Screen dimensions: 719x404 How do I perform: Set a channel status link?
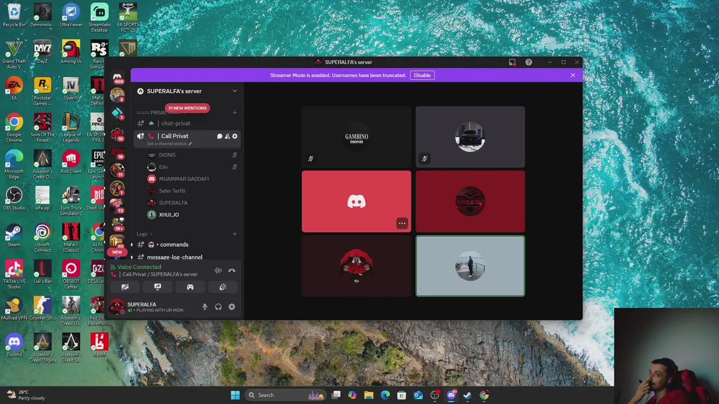[x=169, y=144]
